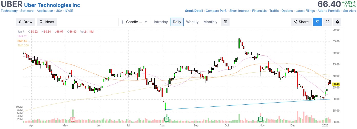Open the USA country link
The width and height of the screenshot is (357, 129).
click(x=59, y=11)
